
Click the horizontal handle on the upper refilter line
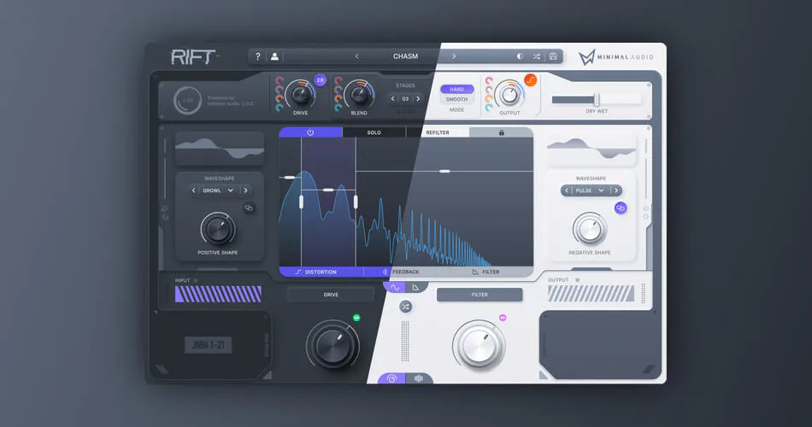click(x=444, y=171)
